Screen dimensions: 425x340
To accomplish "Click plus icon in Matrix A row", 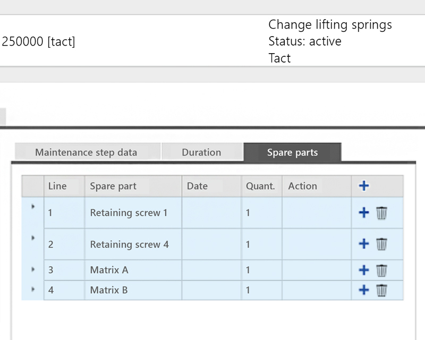I will tap(364, 270).
